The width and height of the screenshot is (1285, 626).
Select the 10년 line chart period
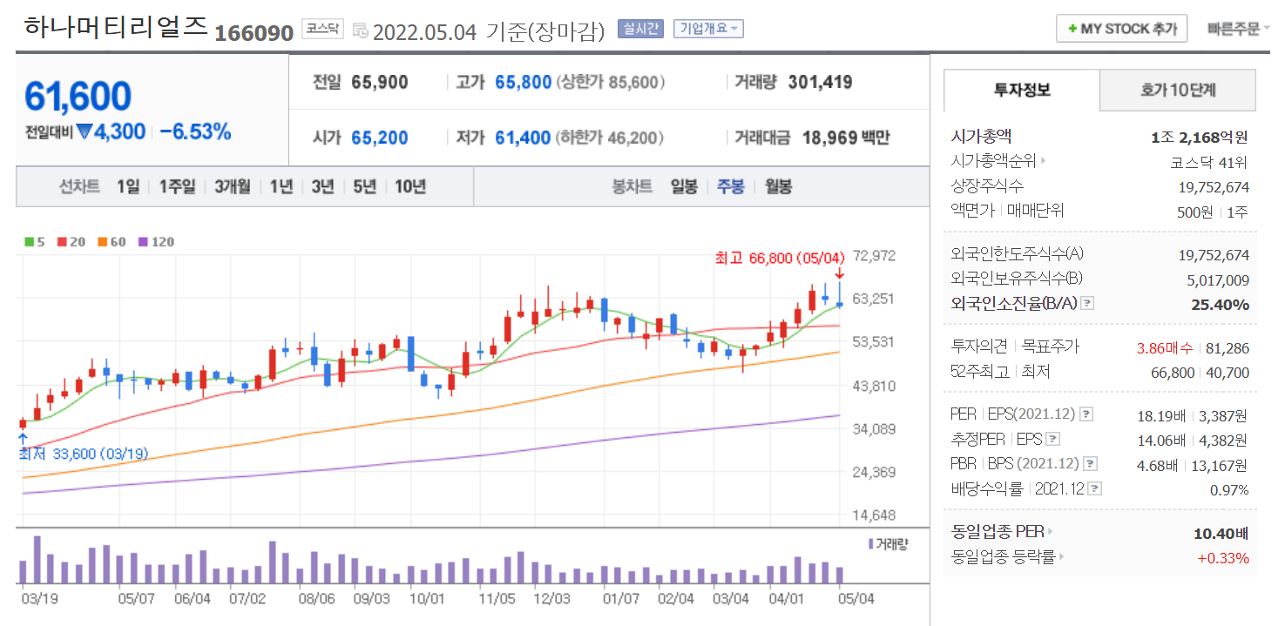[x=410, y=186]
